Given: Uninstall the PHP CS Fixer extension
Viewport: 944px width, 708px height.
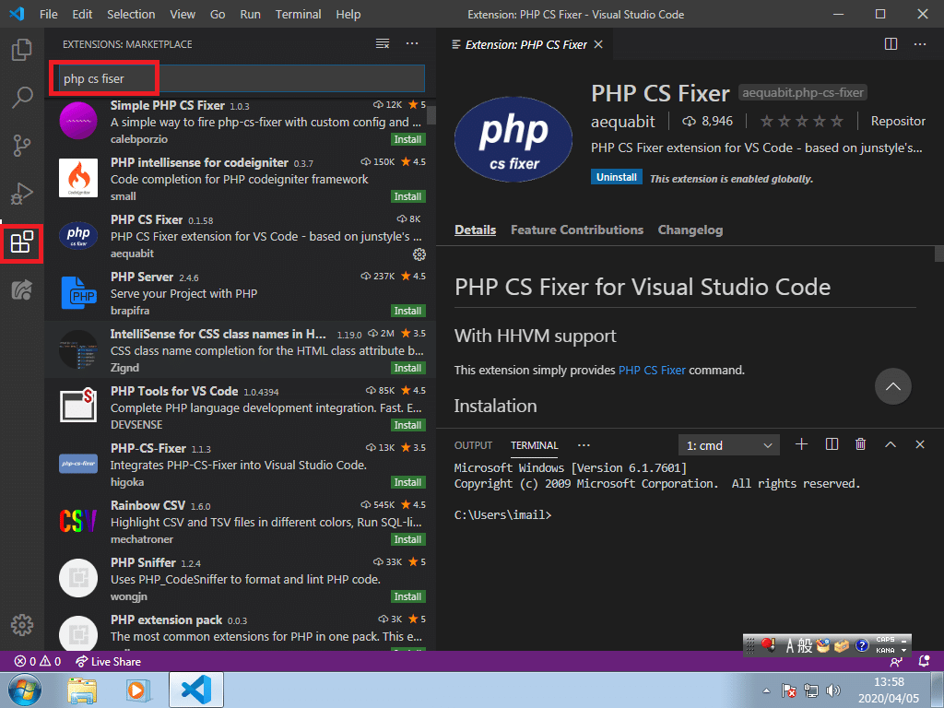Looking at the screenshot, I should 617,177.
